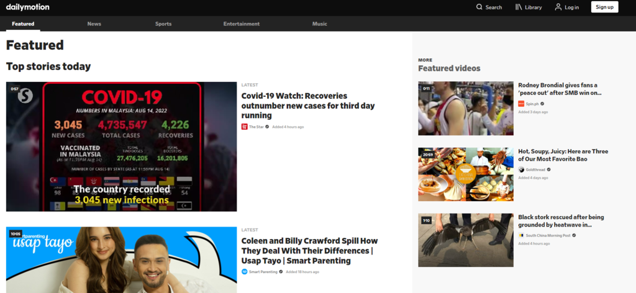Visit Smart Parenting channel name

[263, 271]
